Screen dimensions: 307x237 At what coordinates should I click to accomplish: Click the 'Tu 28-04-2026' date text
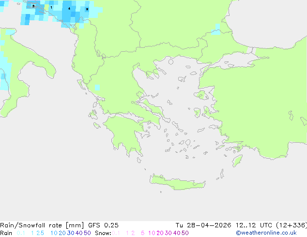203,225
